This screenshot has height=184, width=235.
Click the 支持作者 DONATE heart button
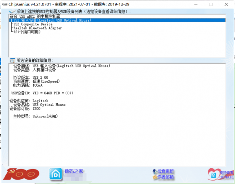click(221, 175)
